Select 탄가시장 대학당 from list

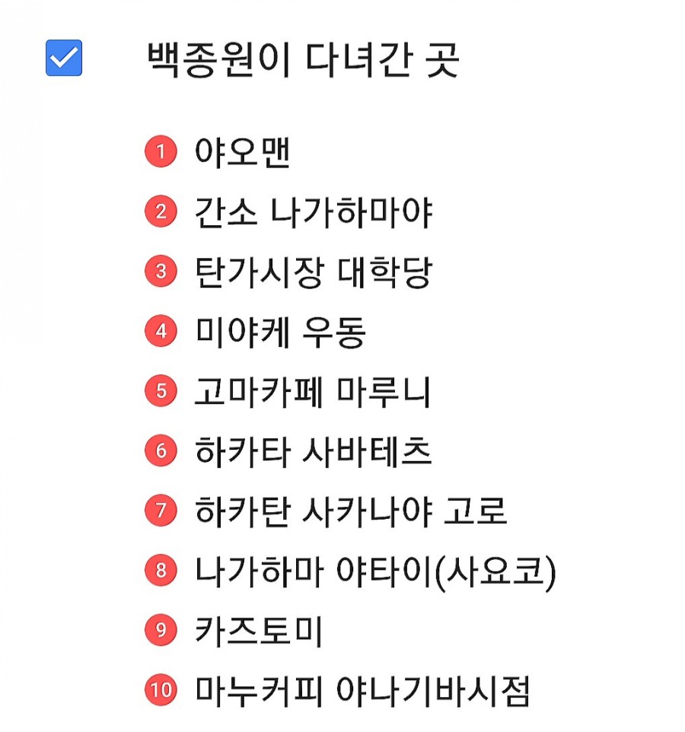tap(314, 272)
